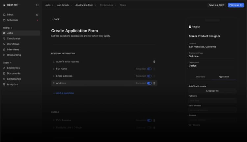Switch preview to Application tab
This screenshot has height=142, width=247.
pos(224,77)
